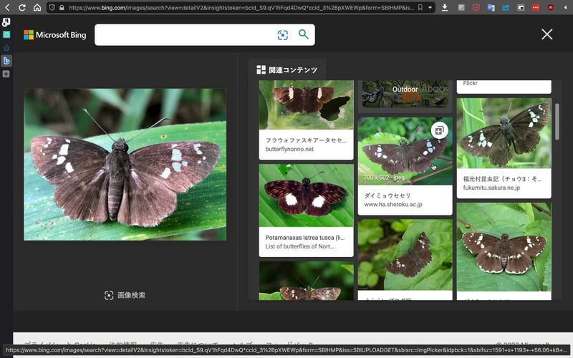The width and height of the screenshot is (573, 358).
Task: Open the browser downloads panel
Action: pyautogui.click(x=445, y=7)
